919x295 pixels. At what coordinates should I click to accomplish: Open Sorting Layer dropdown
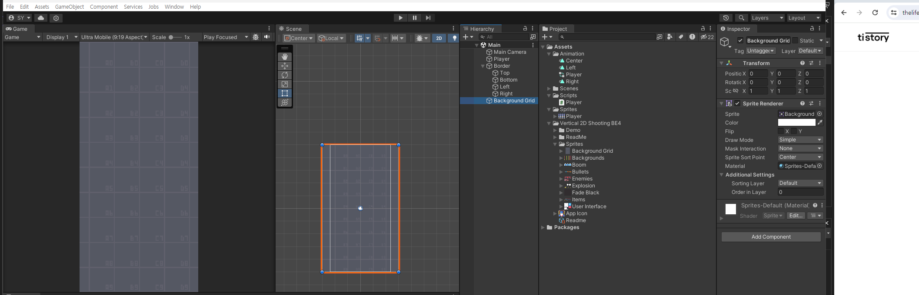tap(800, 184)
